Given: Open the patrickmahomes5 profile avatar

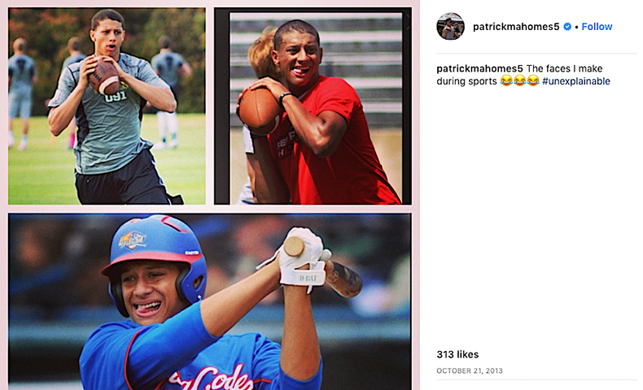Looking at the screenshot, I should 450,26.
